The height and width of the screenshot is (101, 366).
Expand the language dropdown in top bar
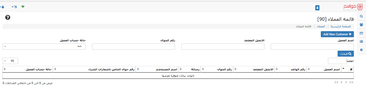pos(14,7)
